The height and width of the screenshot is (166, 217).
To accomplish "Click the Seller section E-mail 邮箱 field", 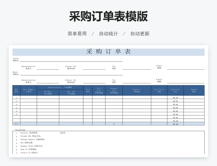I will 186,68.
